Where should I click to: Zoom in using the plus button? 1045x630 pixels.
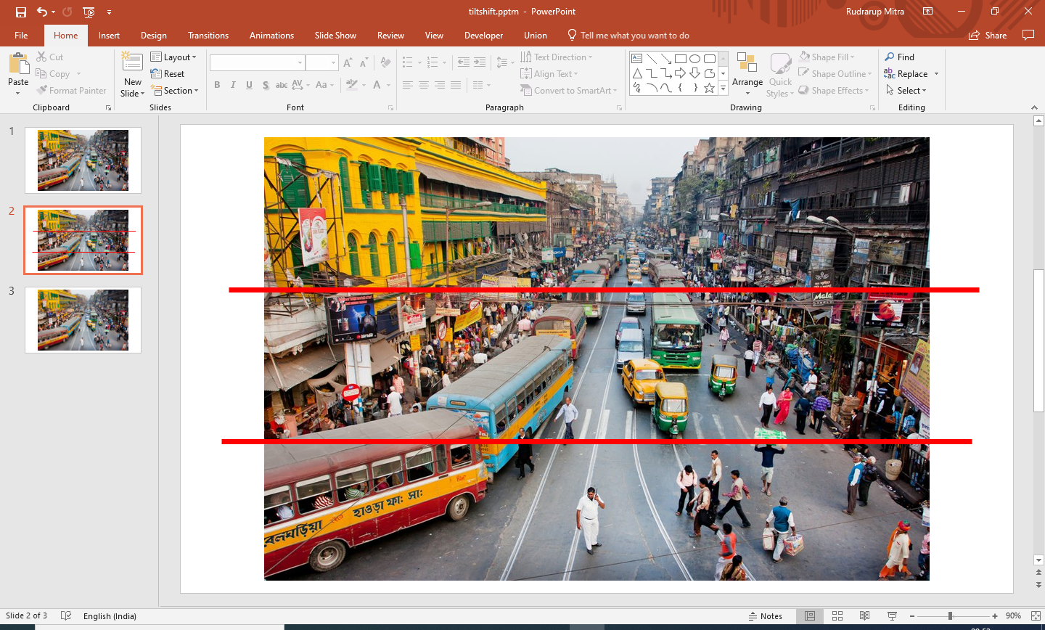tap(995, 615)
